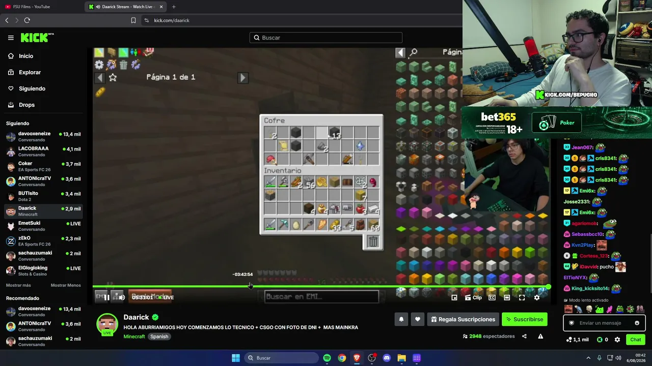The image size is (652, 366).
Task: Open the video player settings gear
Action: (536, 297)
